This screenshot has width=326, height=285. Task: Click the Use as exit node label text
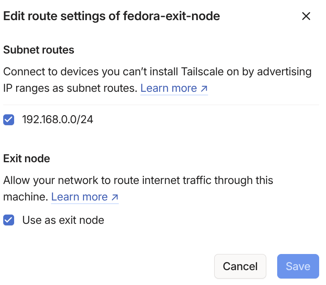click(63, 220)
